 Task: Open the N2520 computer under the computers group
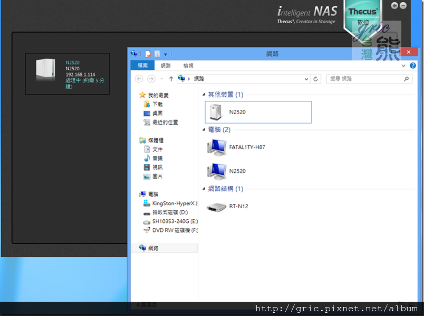click(227, 171)
